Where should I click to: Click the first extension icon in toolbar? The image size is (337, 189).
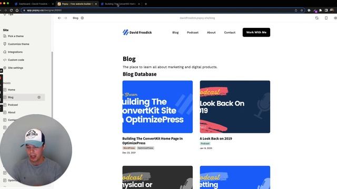309,10
